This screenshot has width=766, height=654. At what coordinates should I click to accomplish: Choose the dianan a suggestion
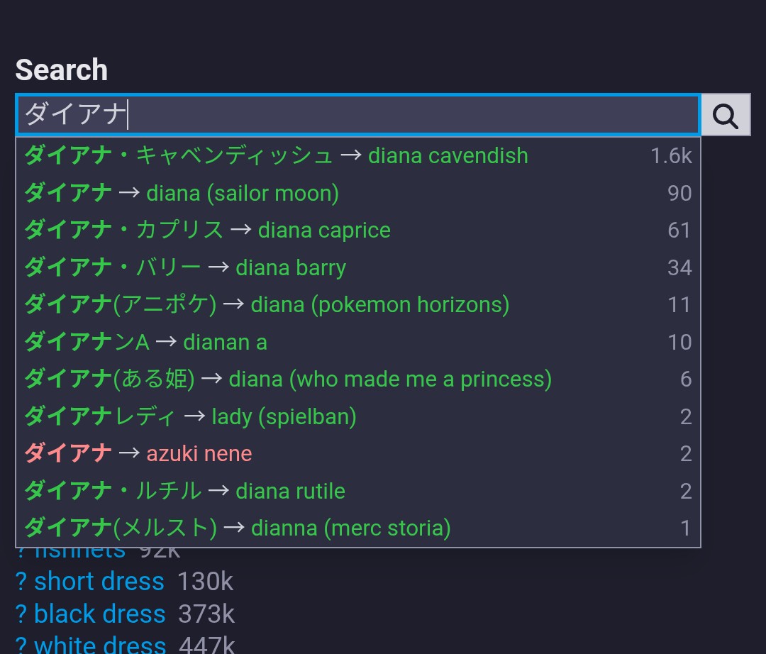358,342
